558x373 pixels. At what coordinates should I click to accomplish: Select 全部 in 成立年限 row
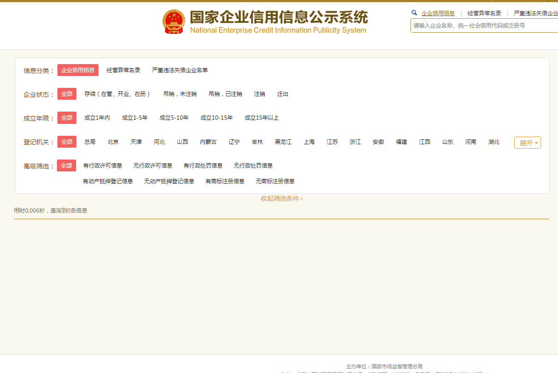(67, 118)
